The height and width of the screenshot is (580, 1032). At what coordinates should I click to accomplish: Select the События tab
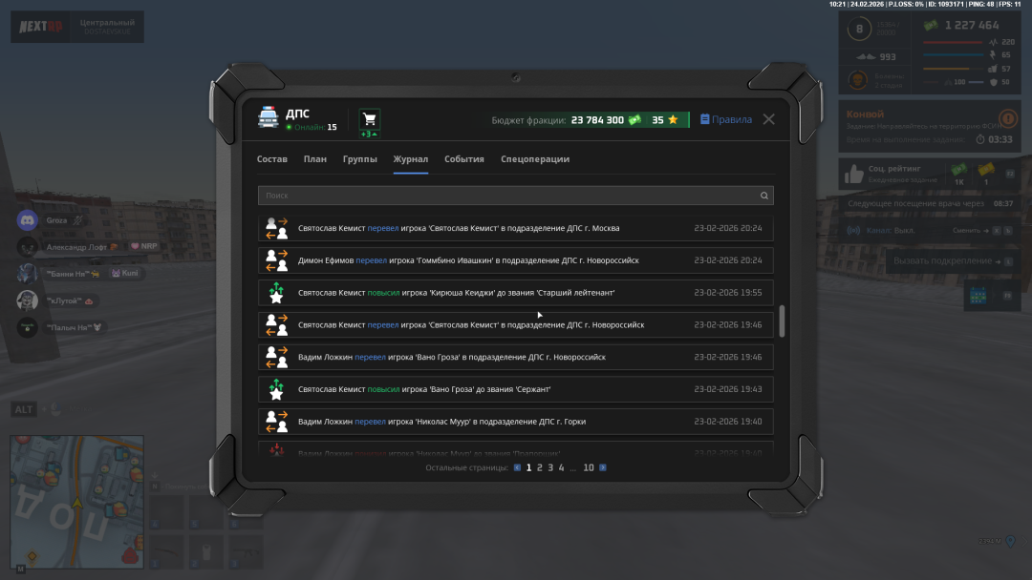click(464, 159)
